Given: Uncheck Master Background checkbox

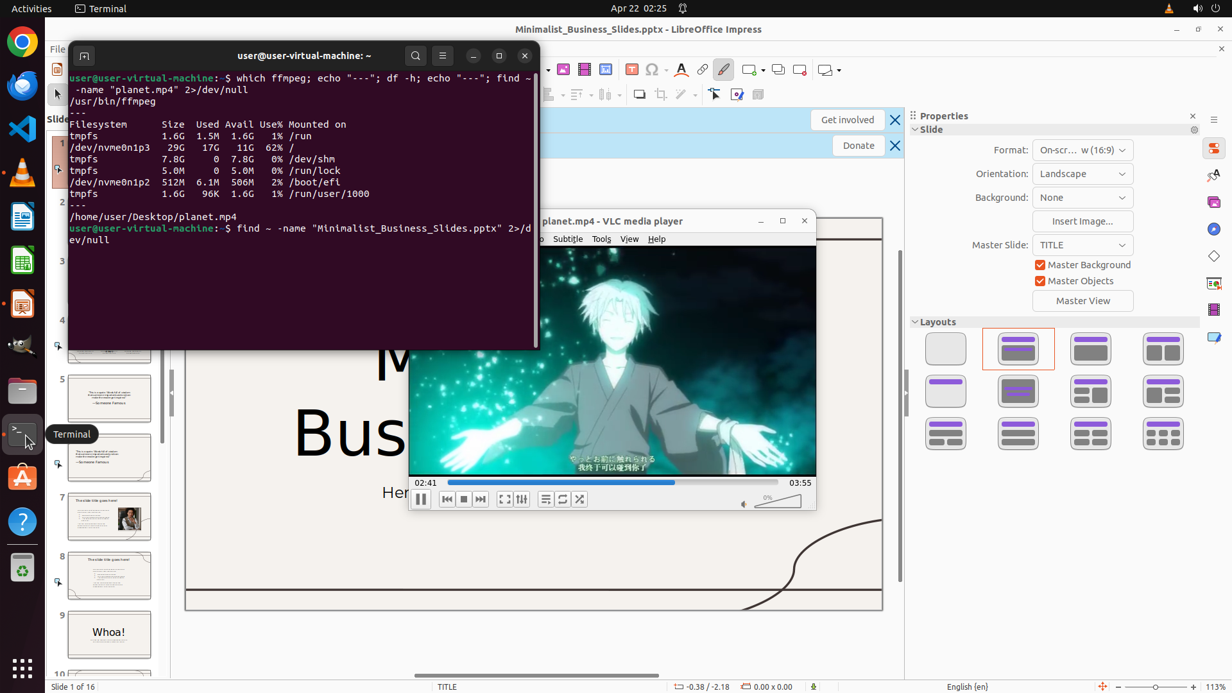Looking at the screenshot, I should (1040, 265).
